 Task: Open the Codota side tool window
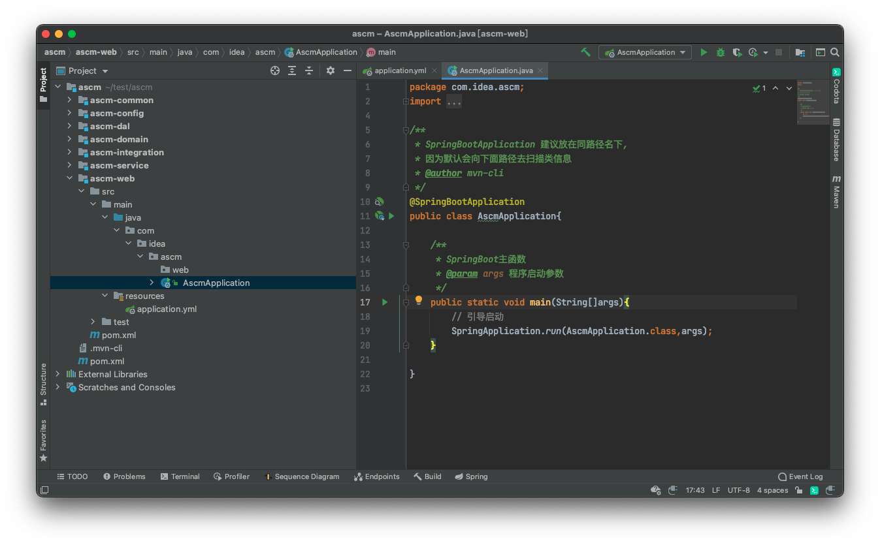836,86
